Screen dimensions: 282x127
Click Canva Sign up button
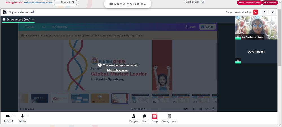tap(207, 27)
